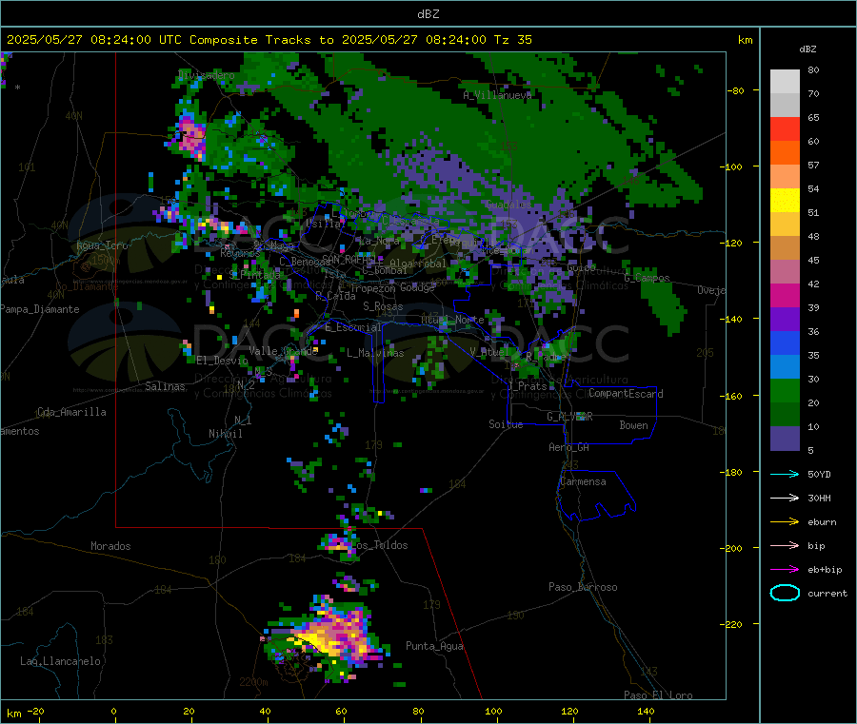Click the 'S_Rosas' place label
Screen dimensions: 857x724
click(383, 306)
